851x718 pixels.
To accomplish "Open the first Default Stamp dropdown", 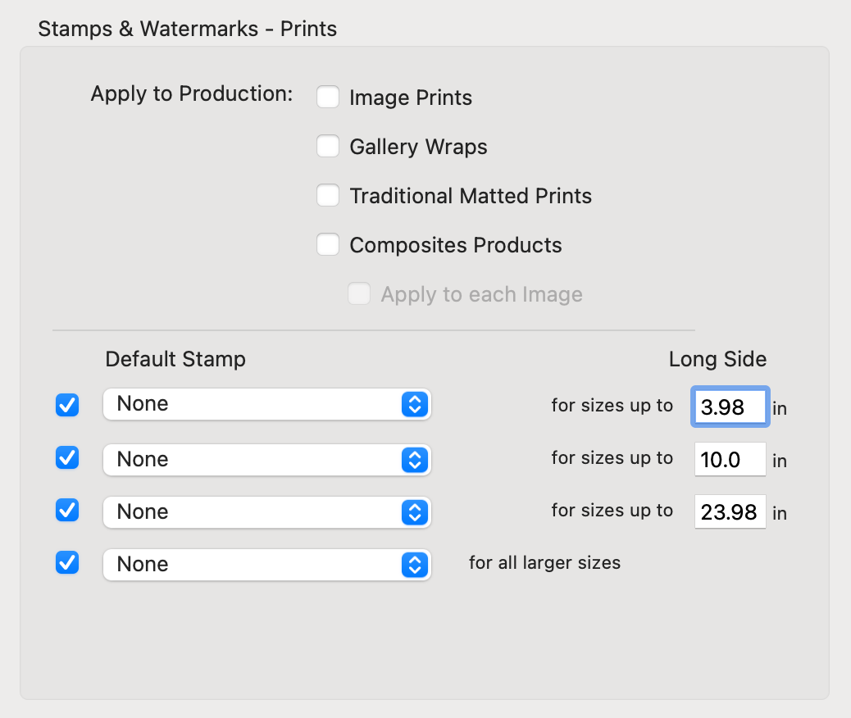I will pyautogui.click(x=266, y=404).
